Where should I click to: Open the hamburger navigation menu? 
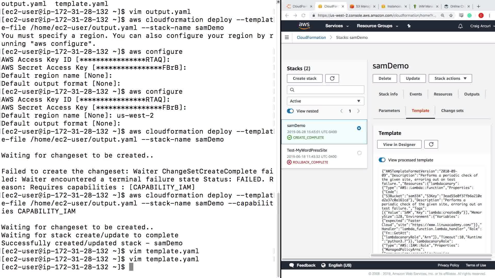pos(287,37)
